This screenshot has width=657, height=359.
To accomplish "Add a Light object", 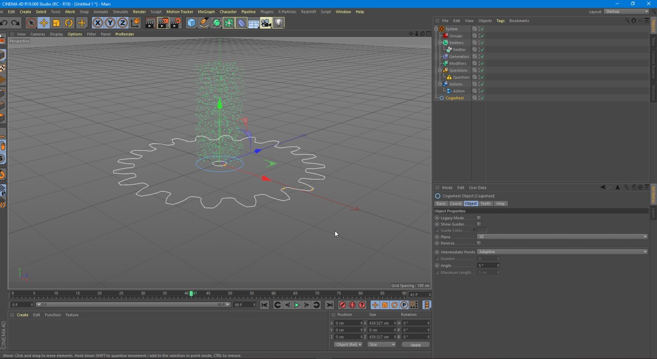I will click(278, 23).
